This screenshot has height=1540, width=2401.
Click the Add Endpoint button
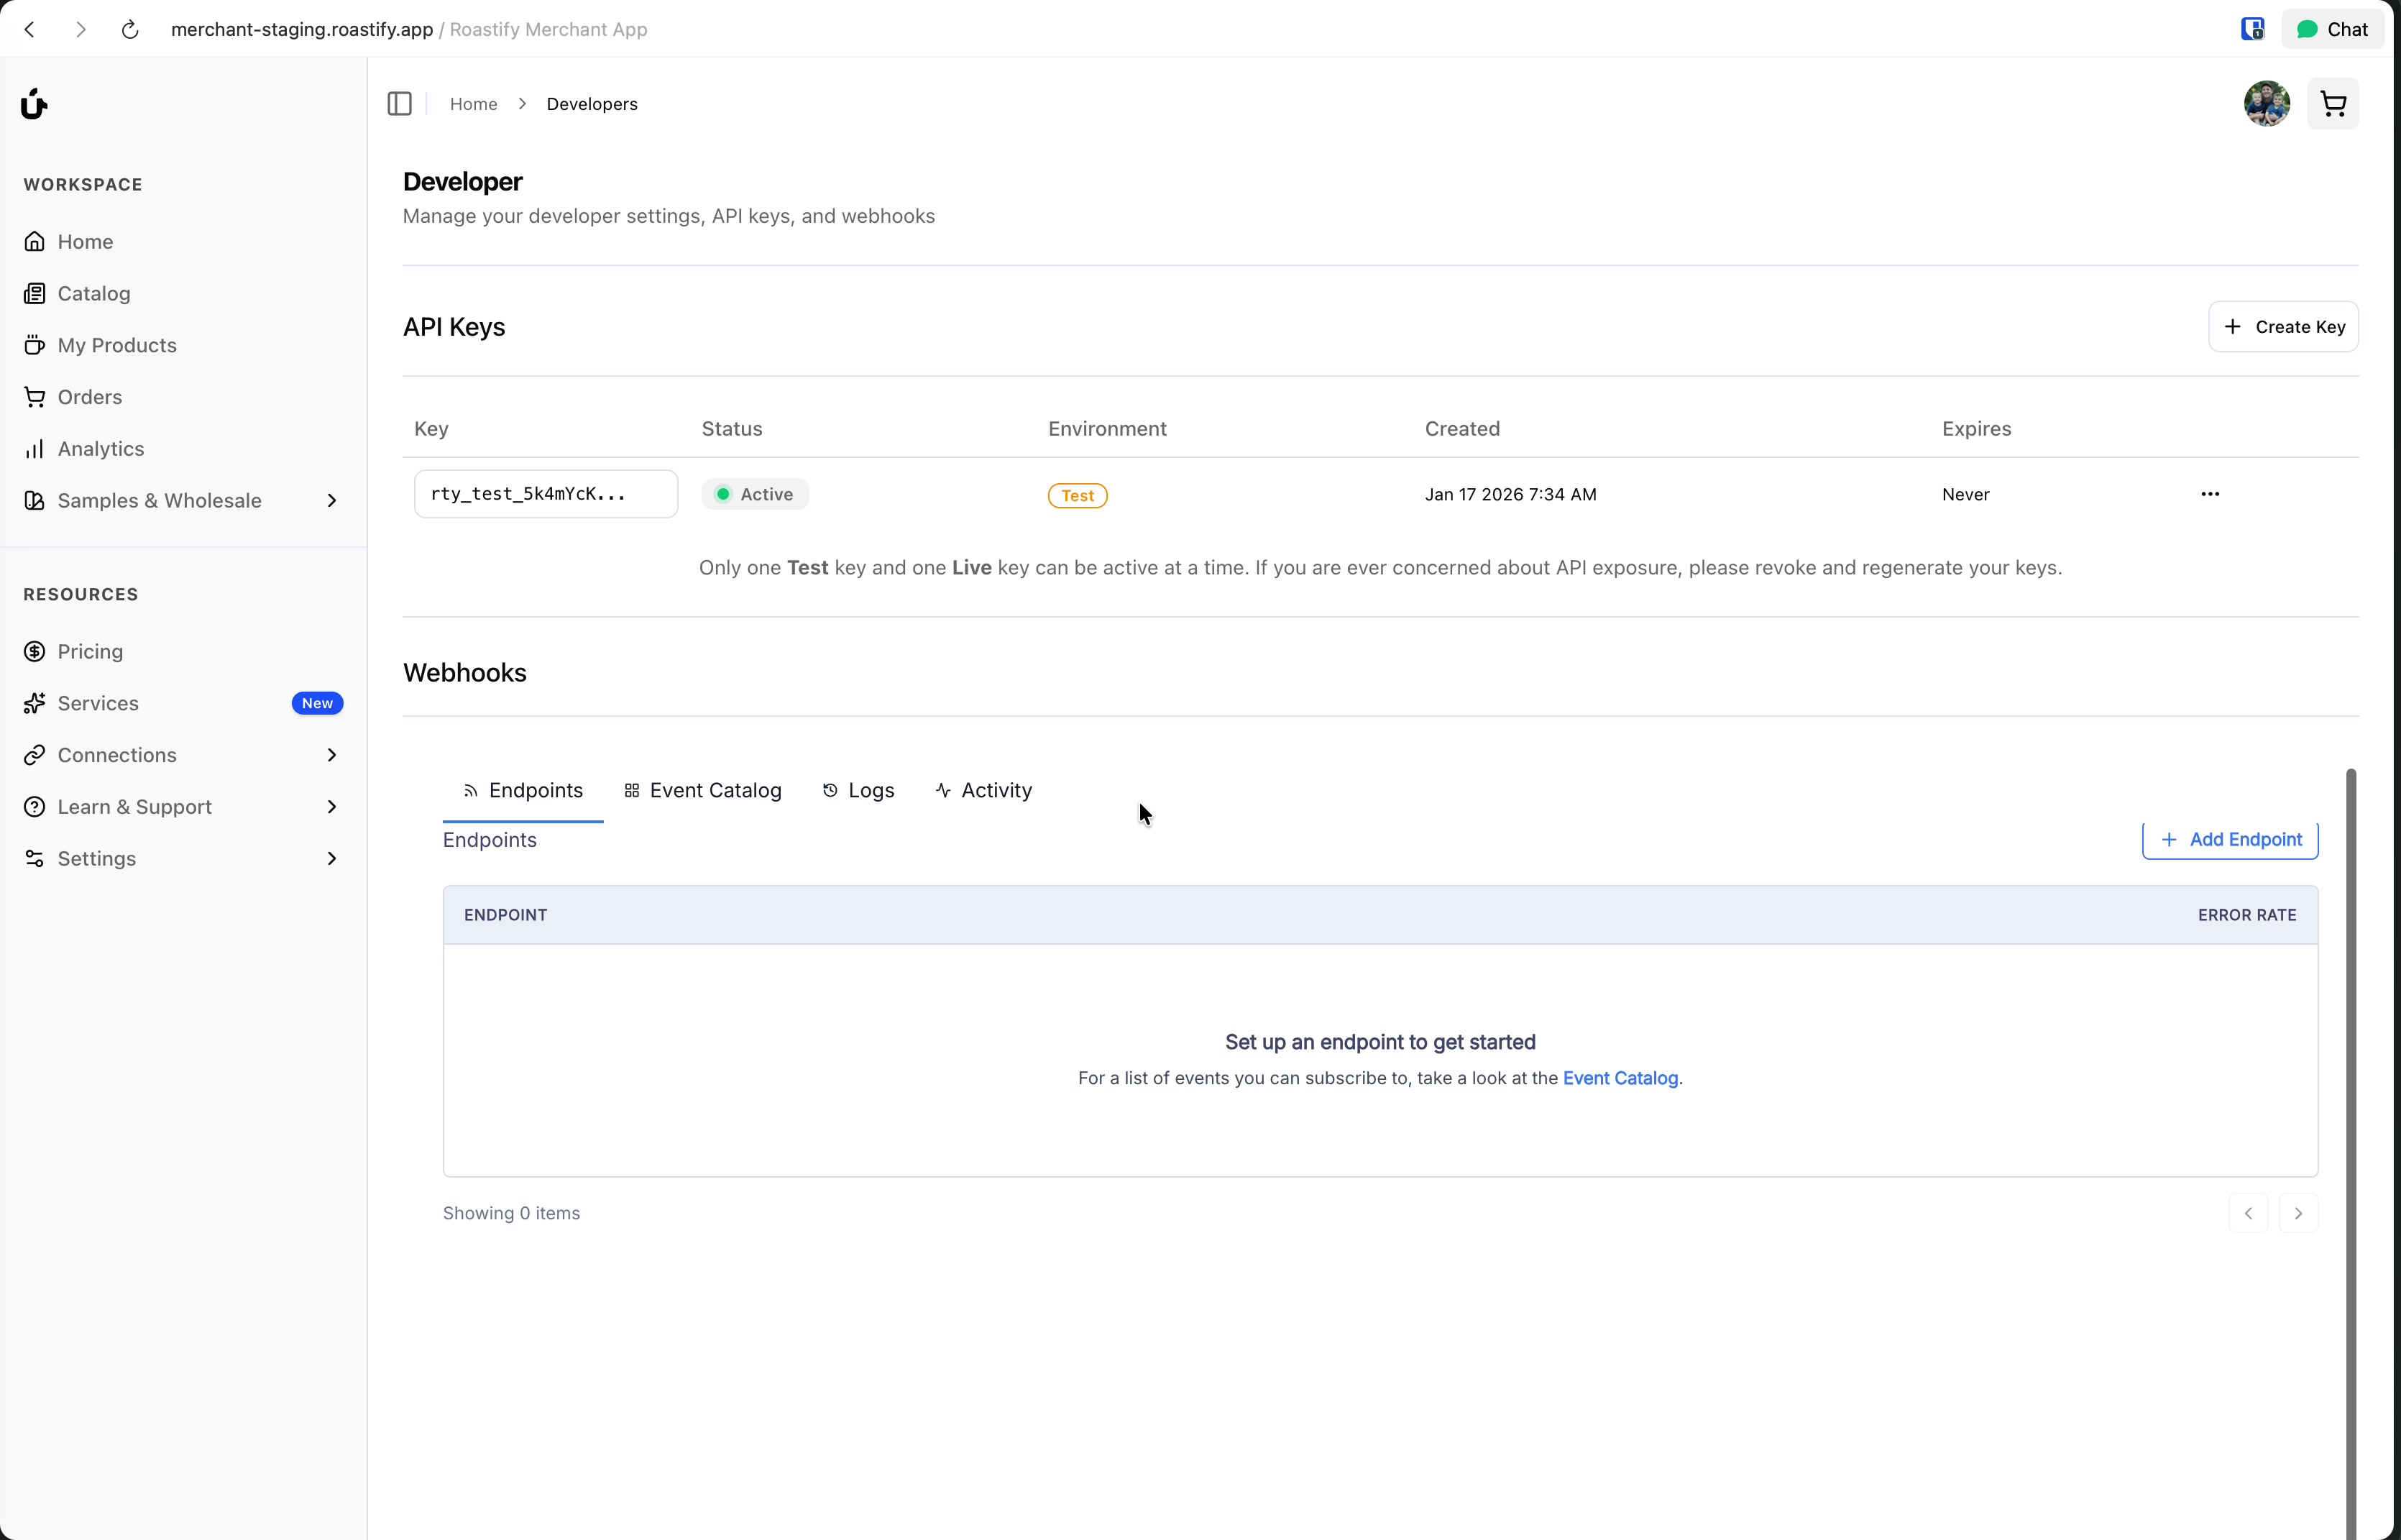[2229, 840]
